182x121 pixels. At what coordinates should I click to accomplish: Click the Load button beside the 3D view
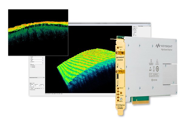(135, 28)
